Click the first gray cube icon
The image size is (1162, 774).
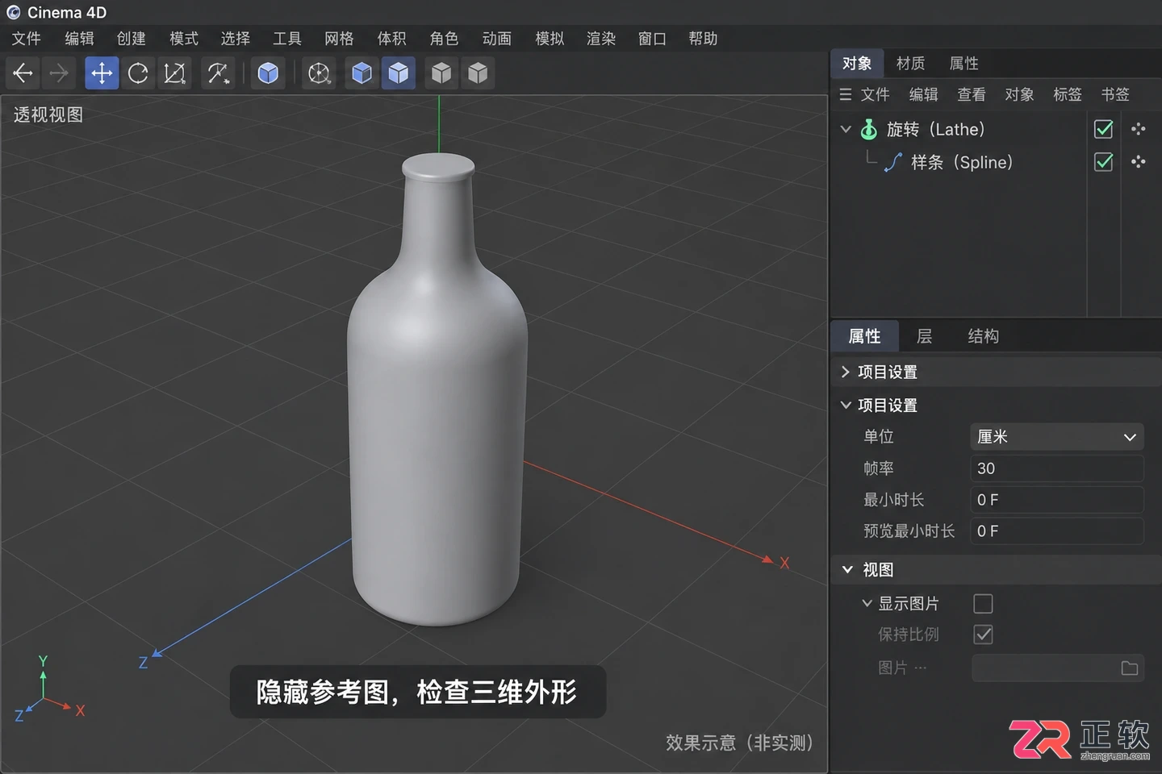tap(441, 73)
